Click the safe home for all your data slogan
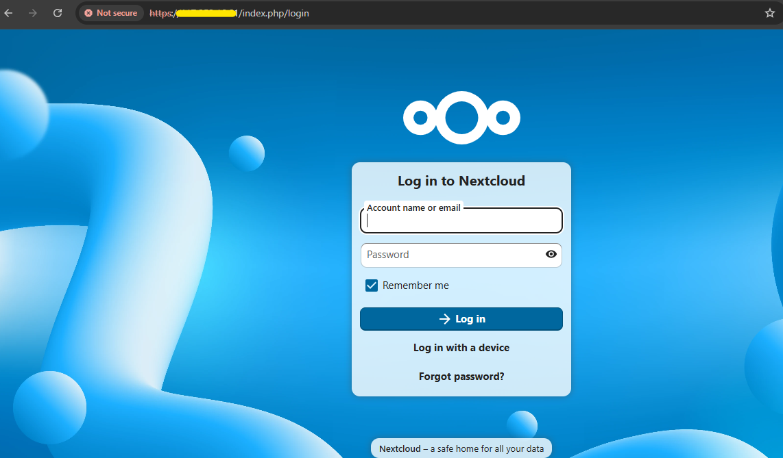Image resolution: width=783 pixels, height=458 pixels. (x=487, y=448)
